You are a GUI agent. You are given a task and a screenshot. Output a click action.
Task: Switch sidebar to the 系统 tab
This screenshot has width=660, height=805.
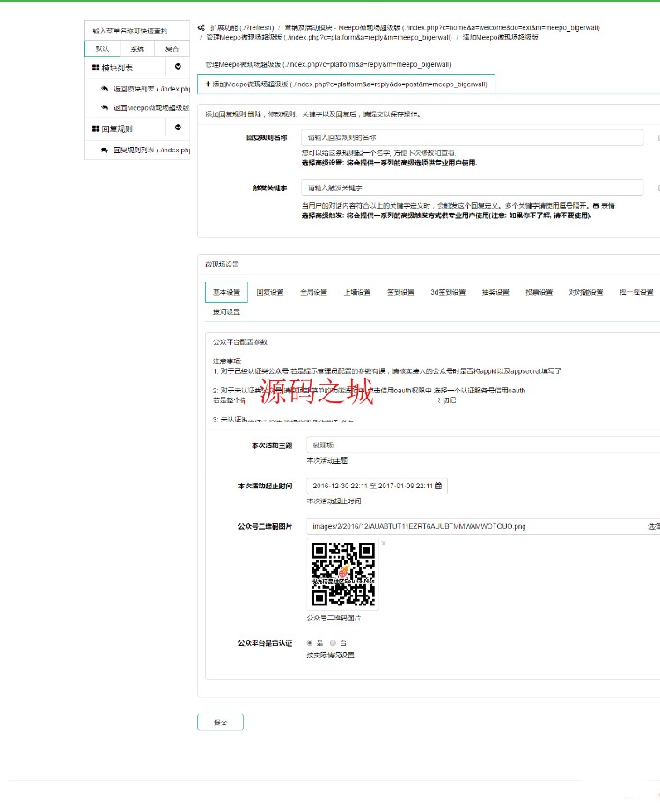137,49
